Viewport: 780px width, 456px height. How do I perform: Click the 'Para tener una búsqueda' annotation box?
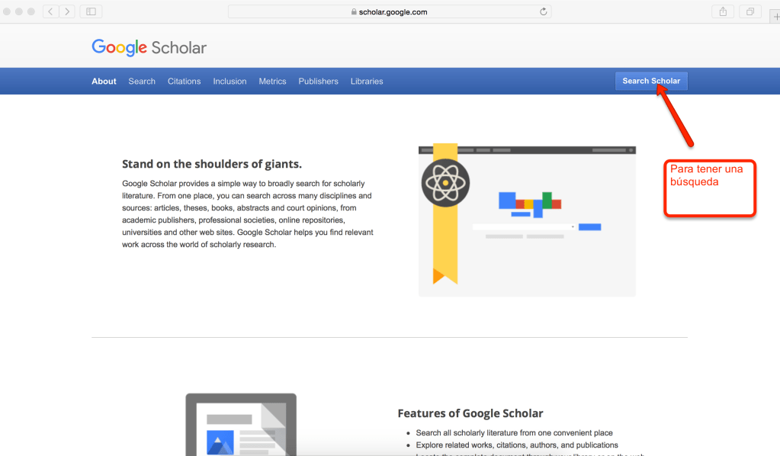(709, 188)
